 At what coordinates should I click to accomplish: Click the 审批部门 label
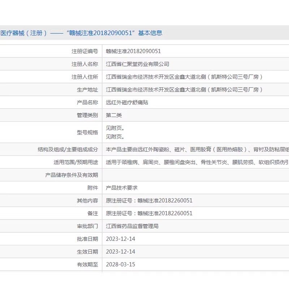pyautogui.click(x=87, y=226)
